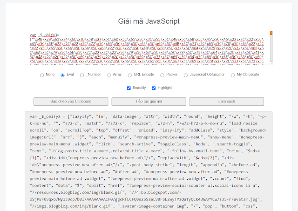Click the "//resources.blogblog.com/img/blank.gif" string
The width and height of the screenshot is (298, 211).
(x=77, y=192)
